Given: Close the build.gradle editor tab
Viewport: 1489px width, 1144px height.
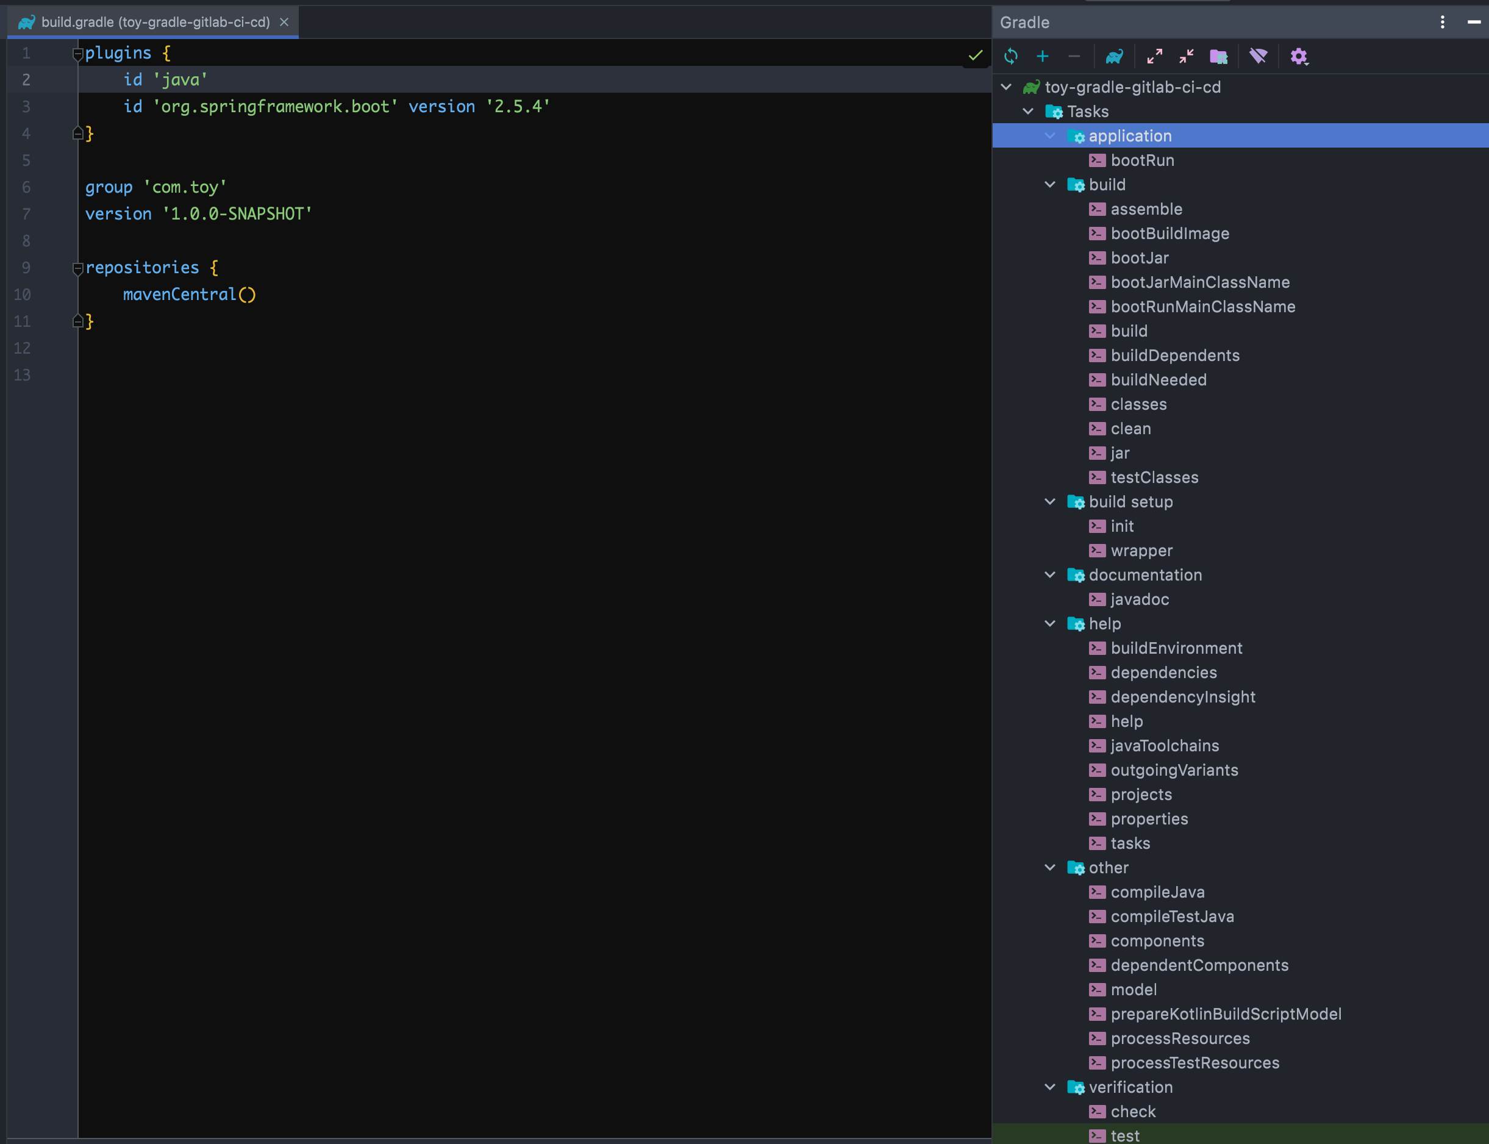Looking at the screenshot, I should [285, 23].
